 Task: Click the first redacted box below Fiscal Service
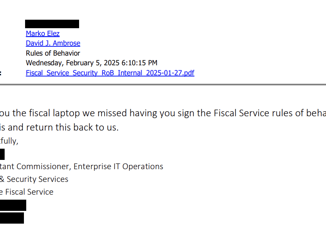pyautogui.click(x=13, y=205)
